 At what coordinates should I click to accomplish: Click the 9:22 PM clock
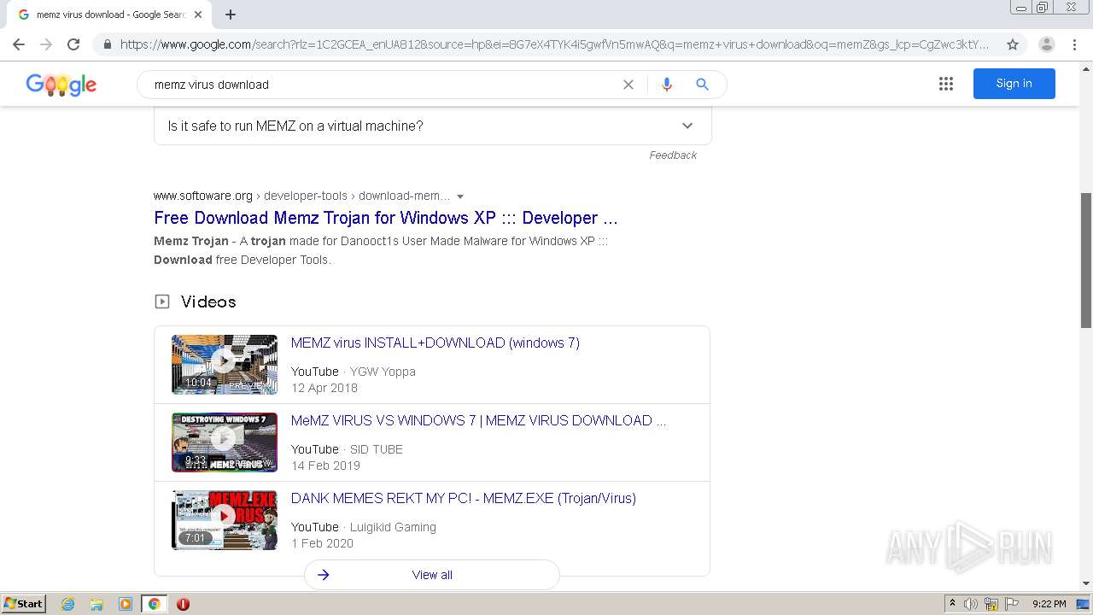[1049, 604]
